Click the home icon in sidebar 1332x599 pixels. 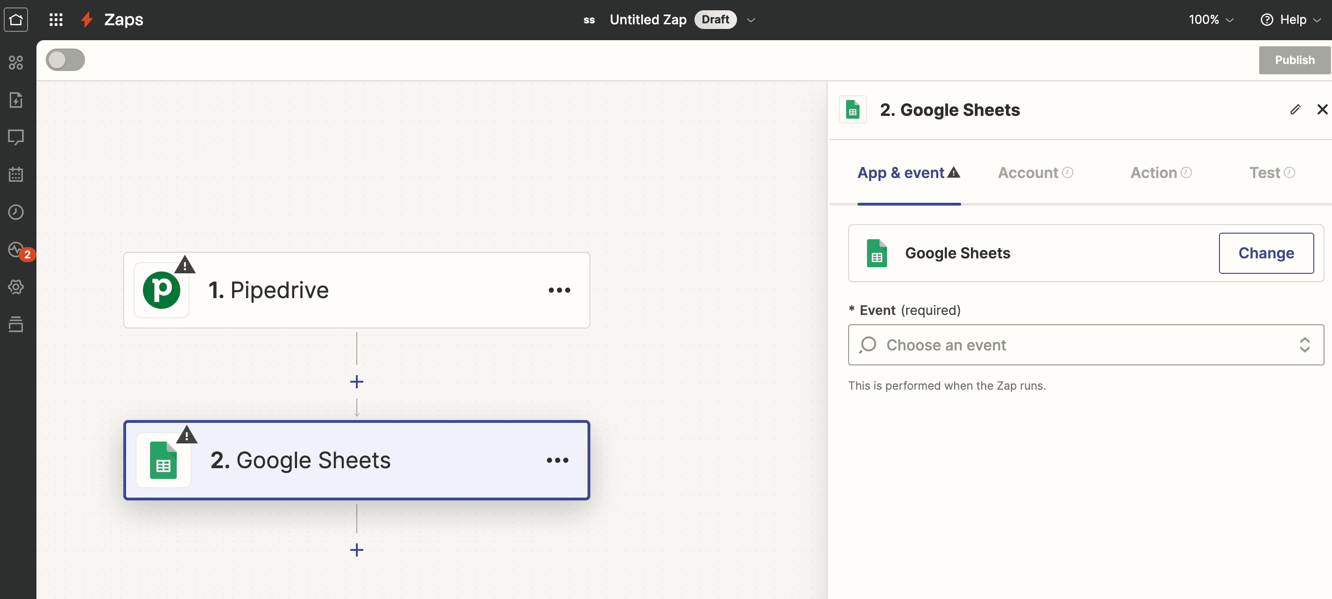click(18, 20)
